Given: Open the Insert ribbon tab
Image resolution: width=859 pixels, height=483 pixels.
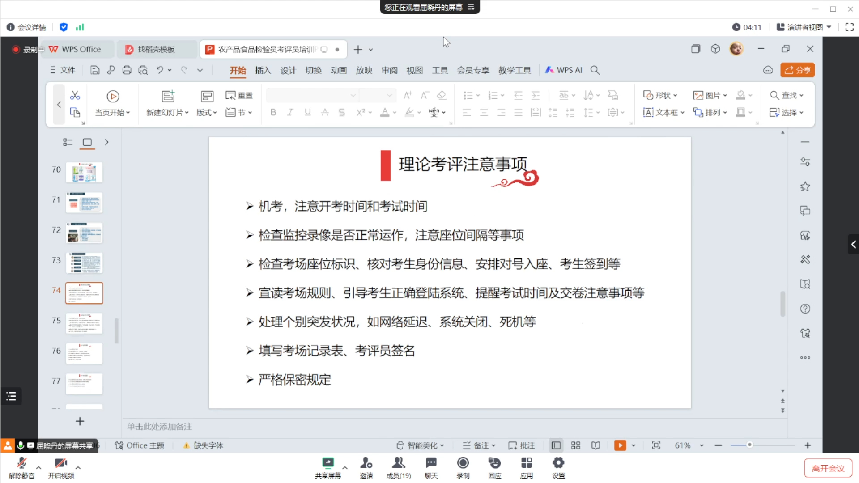Looking at the screenshot, I should (263, 70).
